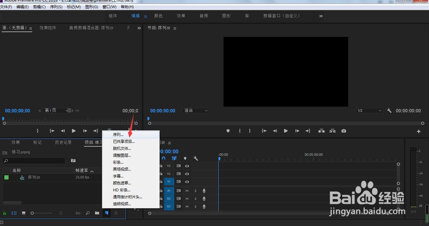Hide track V2 with its eye icon
Viewport: 429px width, 226px height.
(x=187, y=174)
